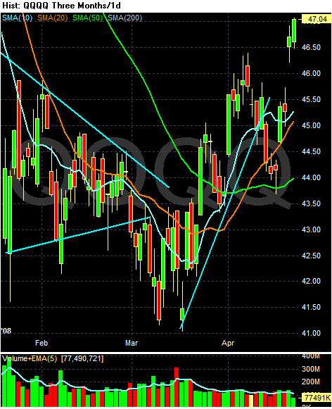Click the 45.50 price axis label
The height and width of the screenshot is (409, 332).
click(x=311, y=99)
